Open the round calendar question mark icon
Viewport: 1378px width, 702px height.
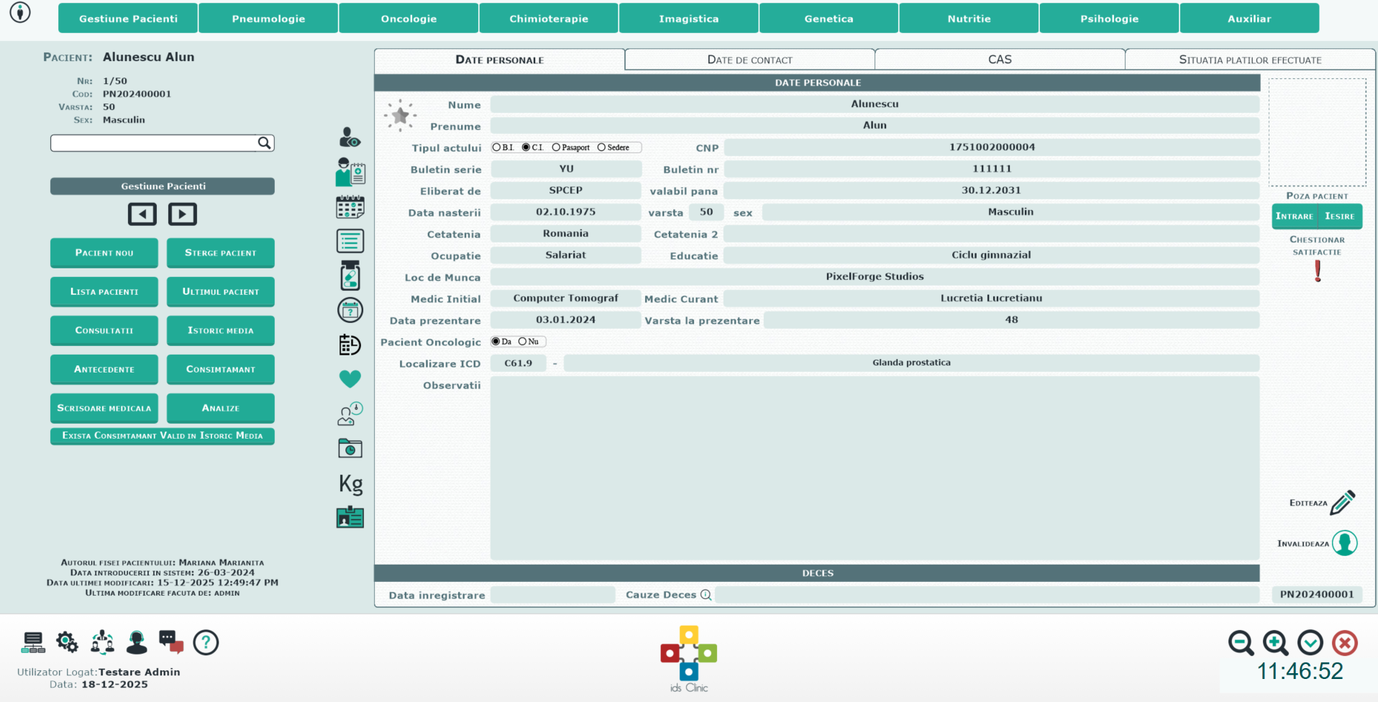350,311
